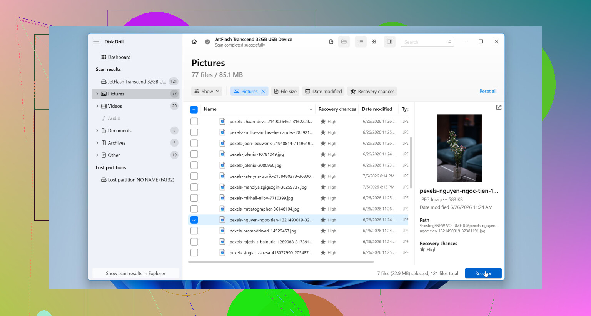Toggle the select-all checkbox in header
This screenshot has width=591, height=316.
(x=194, y=109)
